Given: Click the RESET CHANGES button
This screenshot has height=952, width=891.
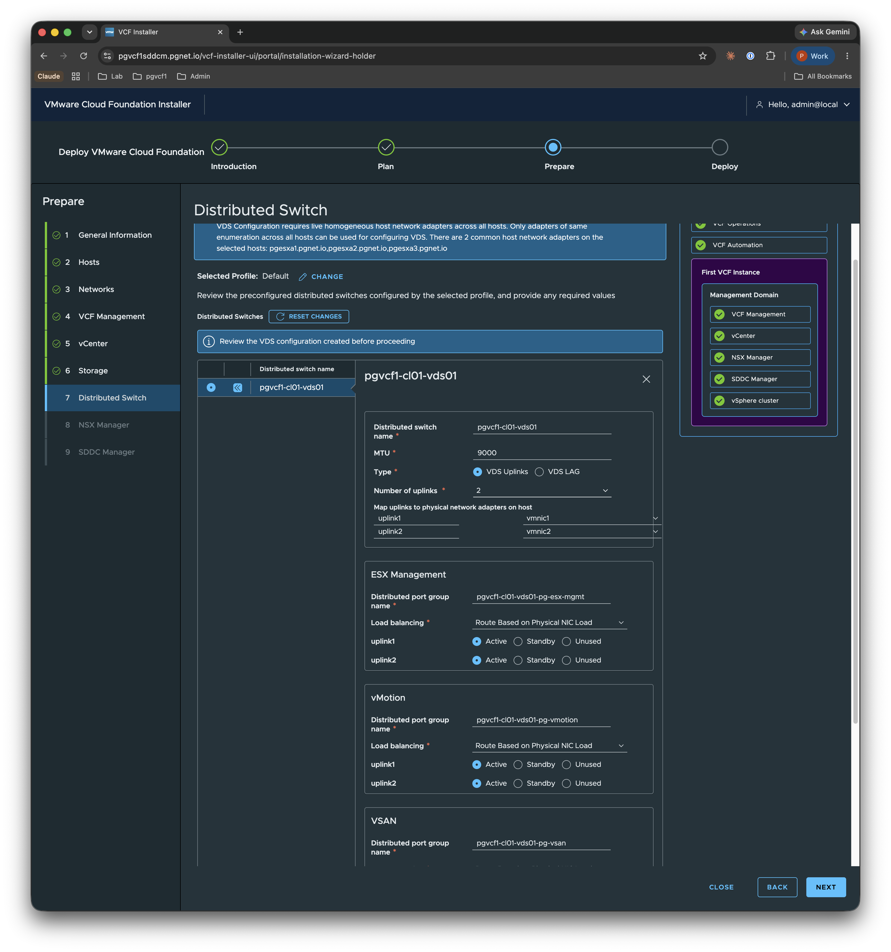Looking at the screenshot, I should (309, 317).
